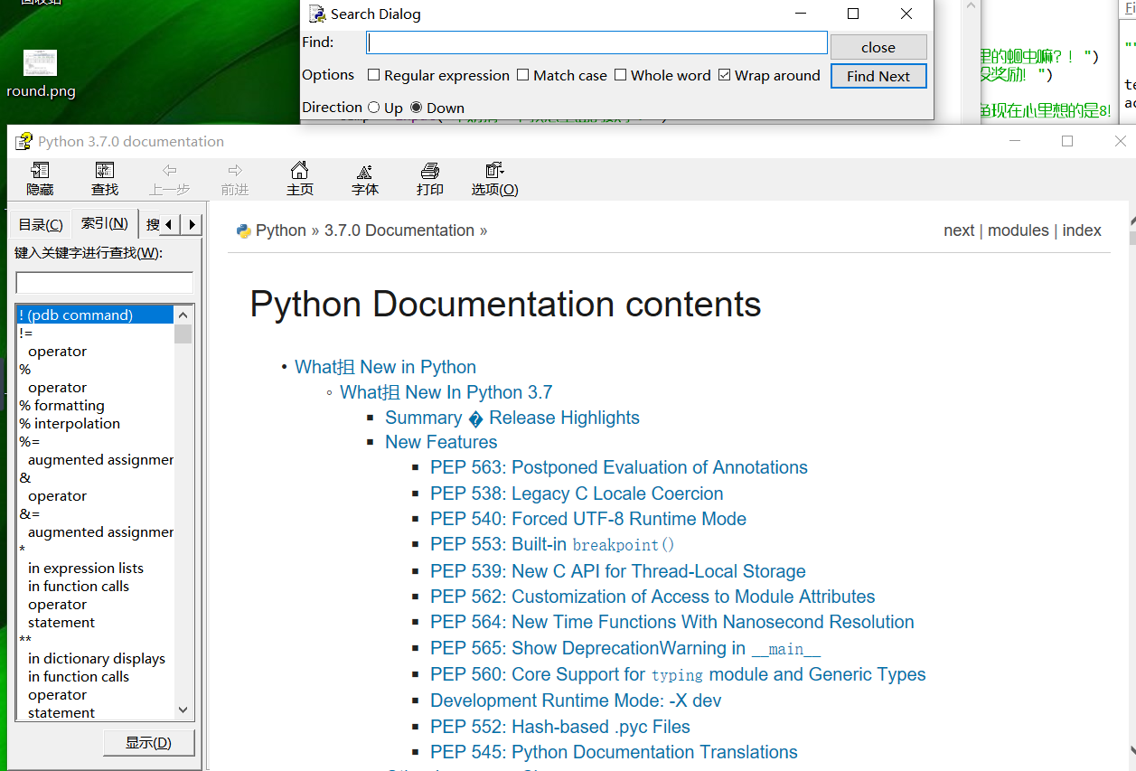This screenshot has height=771, width=1136.
Task: Click the Find Next button
Action: [x=878, y=76]
